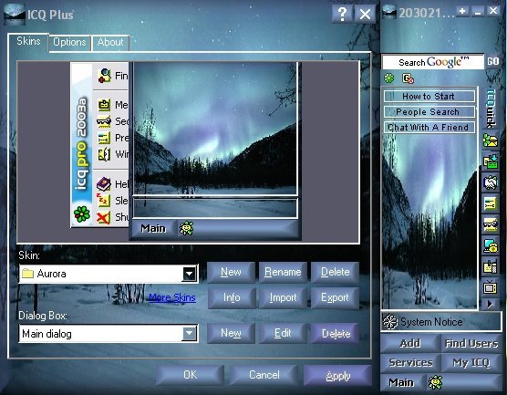This screenshot has height=395, width=507.
Task: Expand ICQuick bar with the arrow button
Action: point(490,304)
